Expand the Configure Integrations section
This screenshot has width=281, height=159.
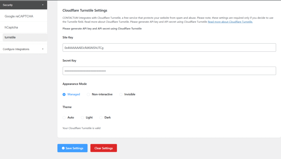coord(16,49)
